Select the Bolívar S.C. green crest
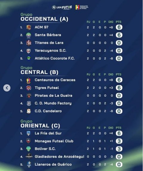 [29, 149]
